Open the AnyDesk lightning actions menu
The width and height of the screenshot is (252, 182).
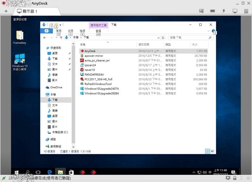tap(224, 11)
